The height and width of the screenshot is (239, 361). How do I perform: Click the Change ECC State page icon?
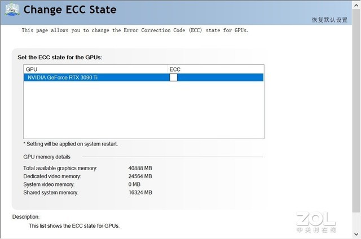coord(11,10)
